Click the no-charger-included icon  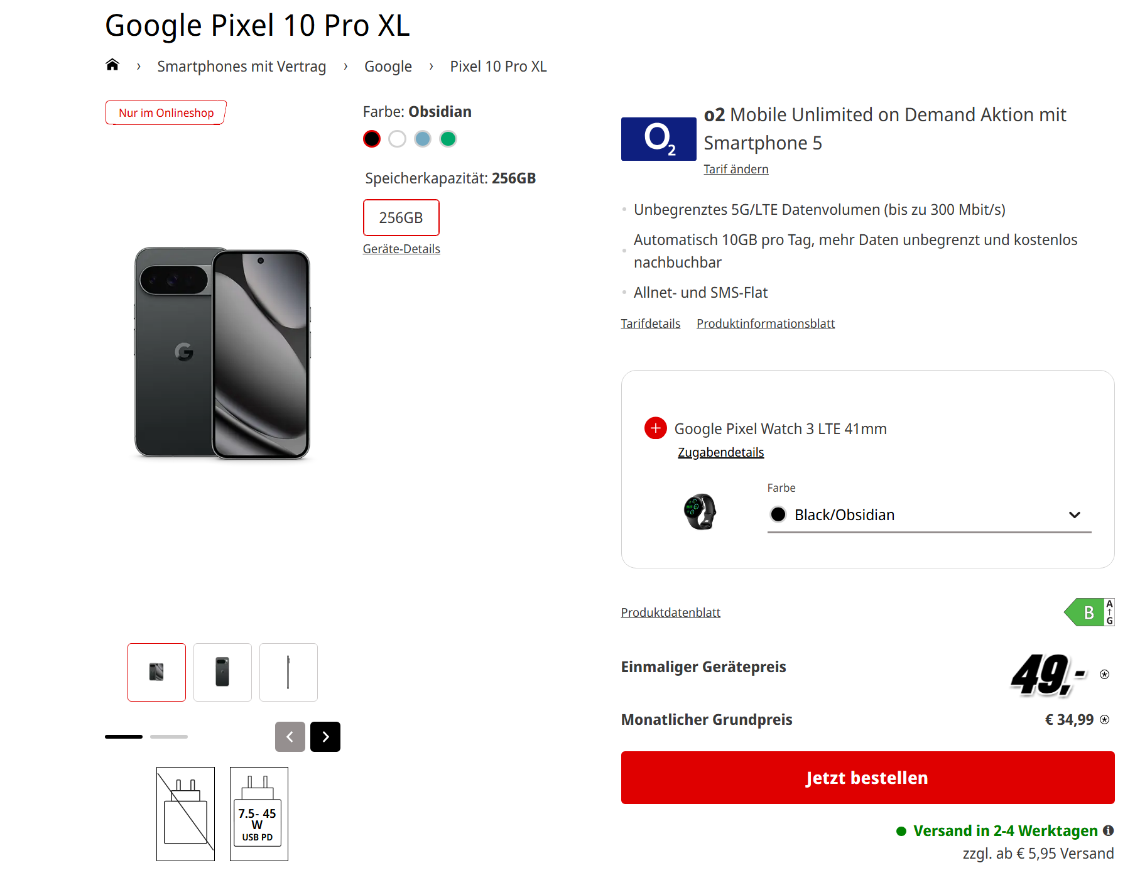185,813
